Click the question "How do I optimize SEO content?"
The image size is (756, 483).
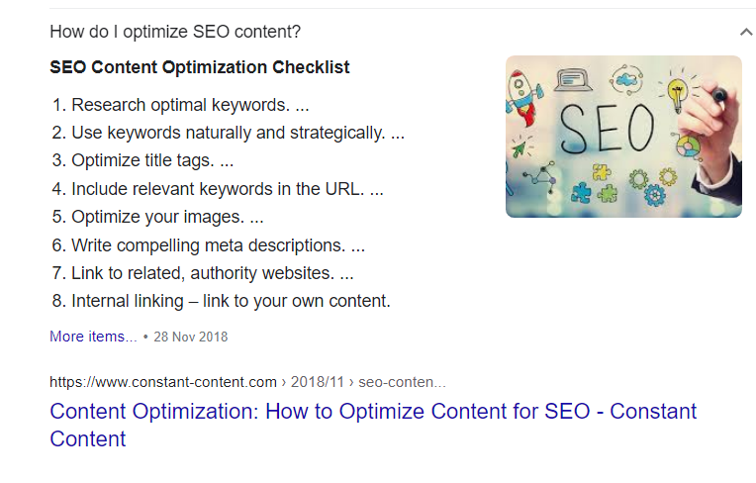click(175, 32)
